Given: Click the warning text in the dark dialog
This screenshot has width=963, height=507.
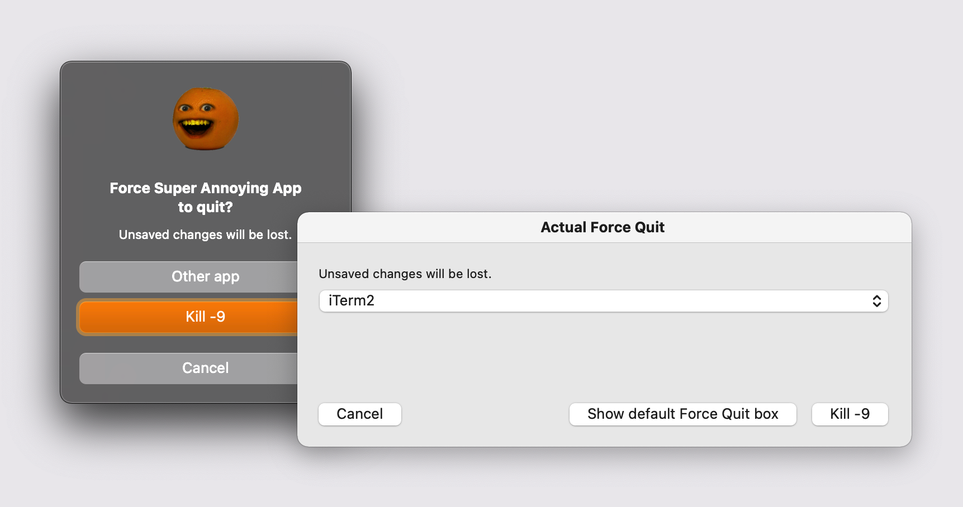Looking at the screenshot, I should (x=205, y=235).
